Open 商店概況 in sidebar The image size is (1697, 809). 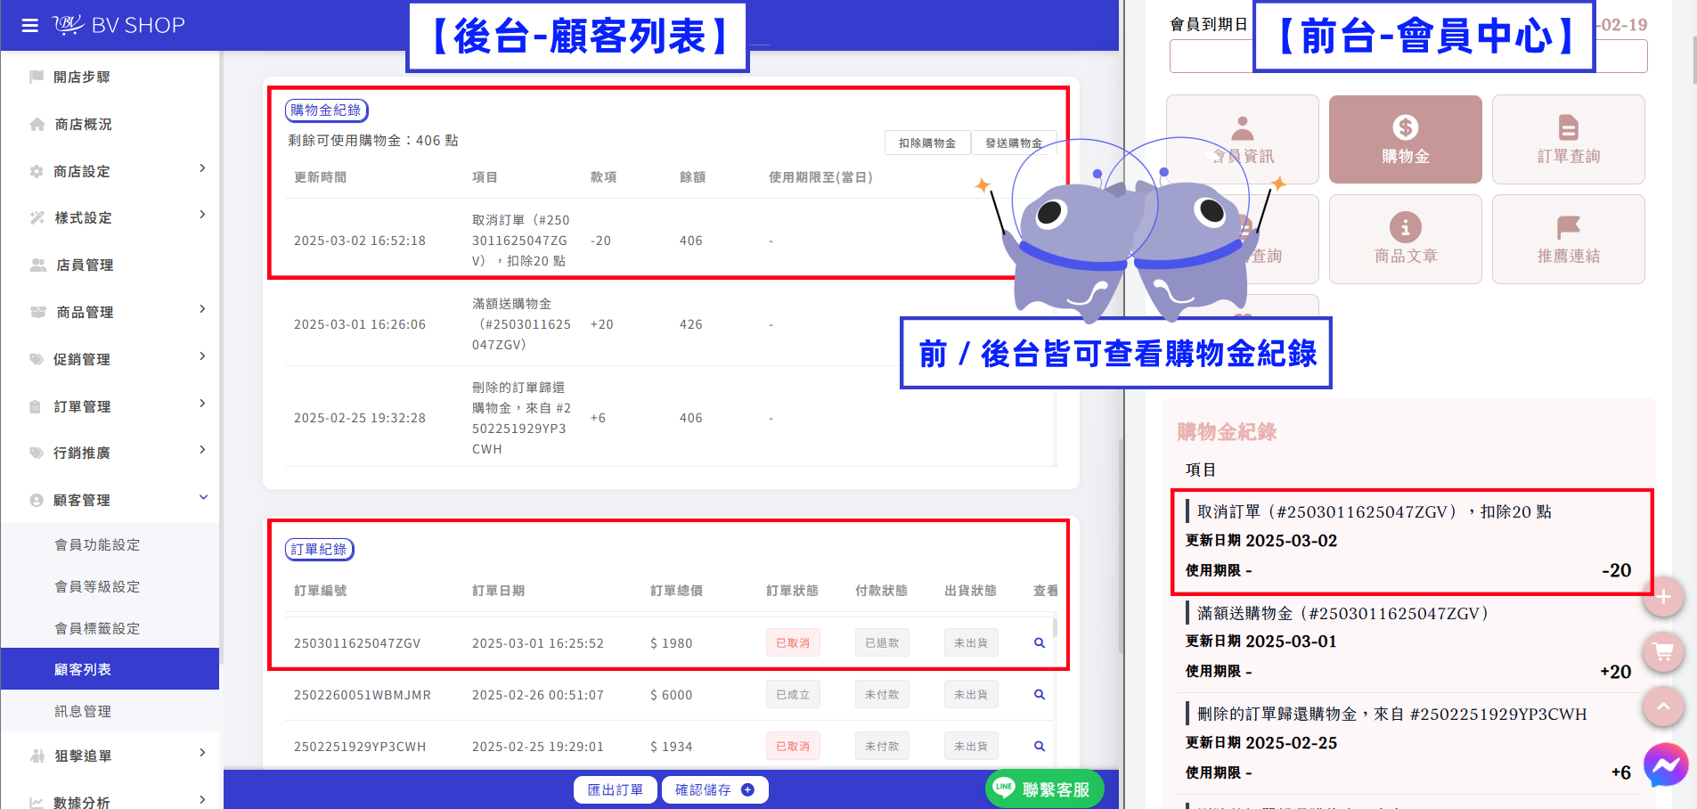pyautogui.click(x=110, y=124)
